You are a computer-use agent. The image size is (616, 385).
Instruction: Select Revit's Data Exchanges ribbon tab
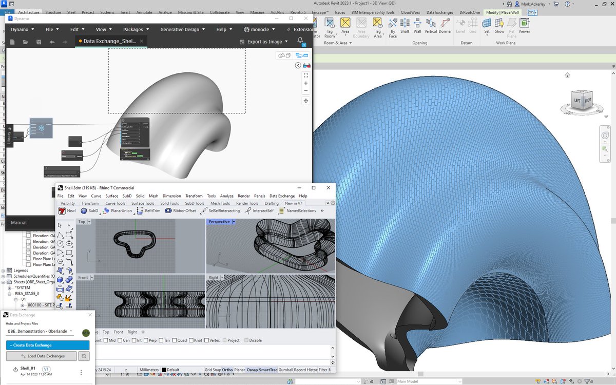(439, 12)
